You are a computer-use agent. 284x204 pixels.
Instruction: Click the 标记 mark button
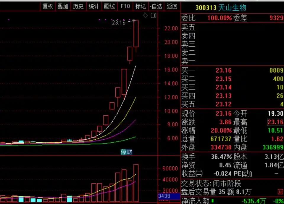pos(140,7)
